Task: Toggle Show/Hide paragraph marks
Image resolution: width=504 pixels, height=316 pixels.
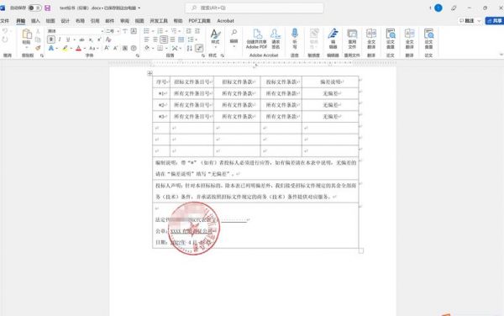Action: pyautogui.click(x=199, y=48)
